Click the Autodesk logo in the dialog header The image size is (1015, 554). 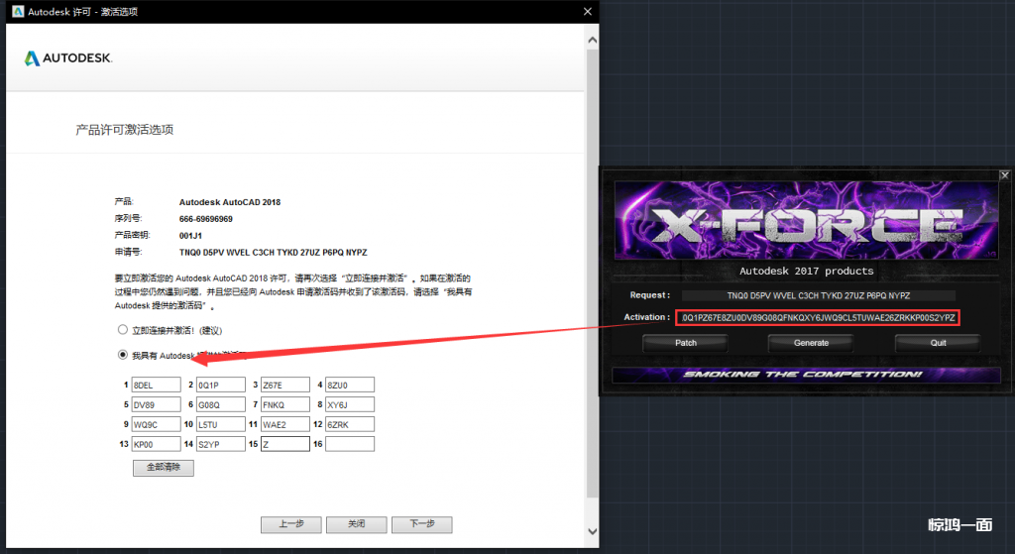tap(68, 58)
